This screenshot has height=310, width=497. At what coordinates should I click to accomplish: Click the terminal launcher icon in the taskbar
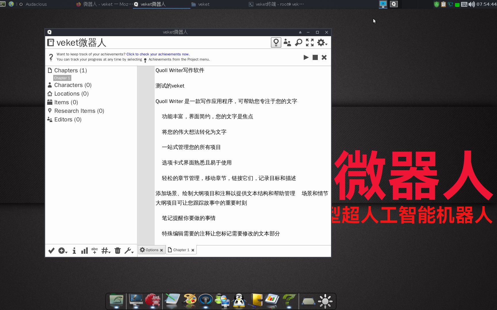(x=3, y=4)
